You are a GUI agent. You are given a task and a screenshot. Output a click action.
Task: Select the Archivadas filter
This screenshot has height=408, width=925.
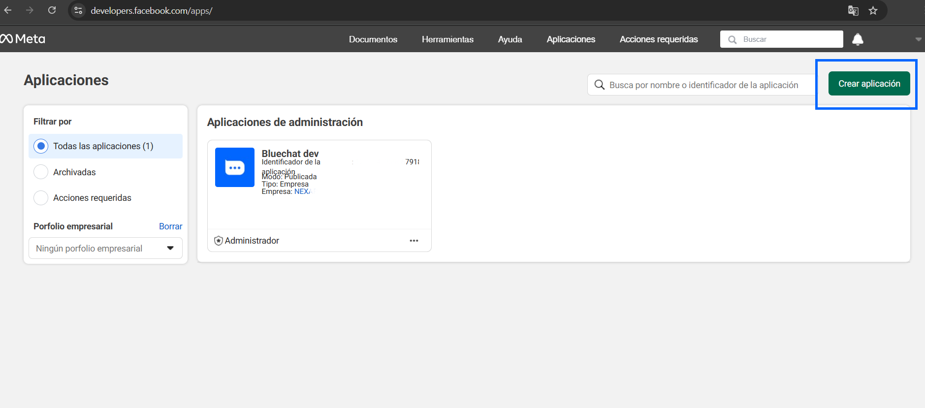click(x=41, y=172)
